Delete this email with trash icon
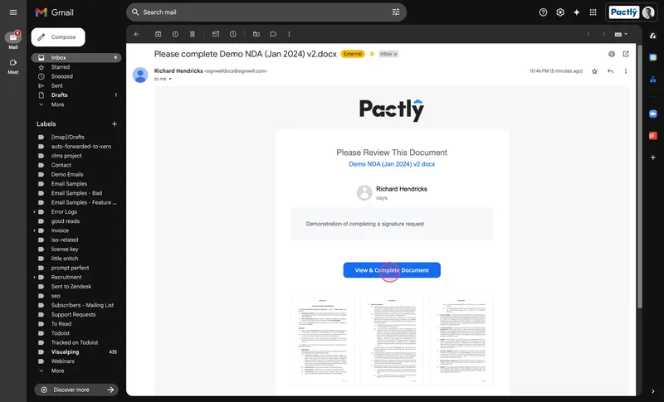Screen dimensions: 664x402 pyautogui.click(x=193, y=34)
